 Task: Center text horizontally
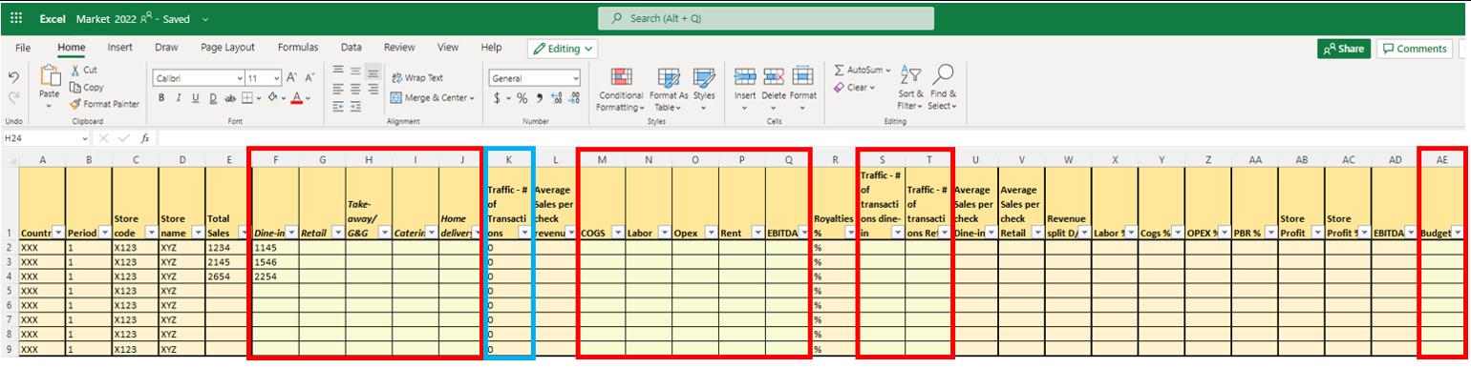coord(355,89)
